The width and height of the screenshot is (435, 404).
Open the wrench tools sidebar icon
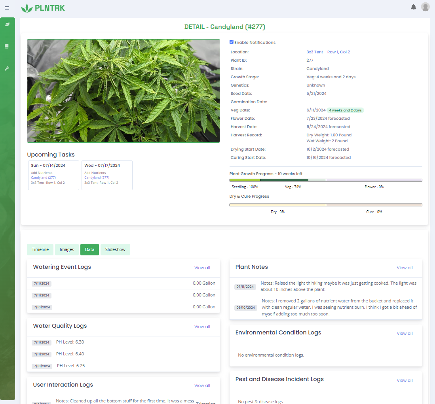[x=7, y=68]
